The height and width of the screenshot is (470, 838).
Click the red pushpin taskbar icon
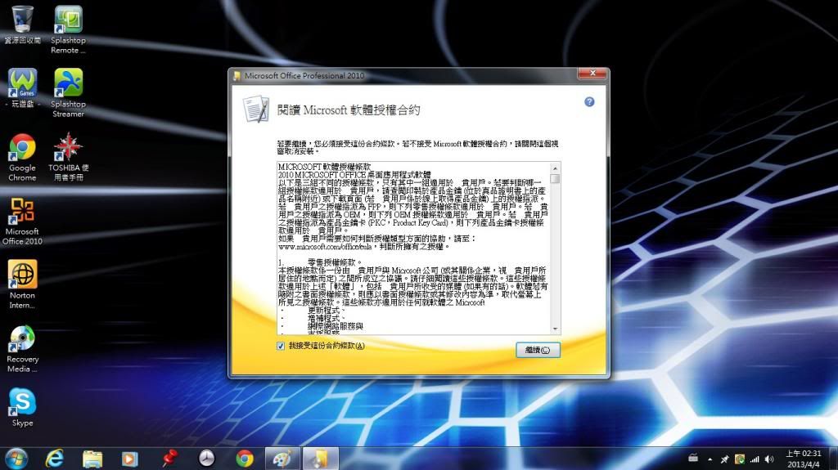(169, 459)
